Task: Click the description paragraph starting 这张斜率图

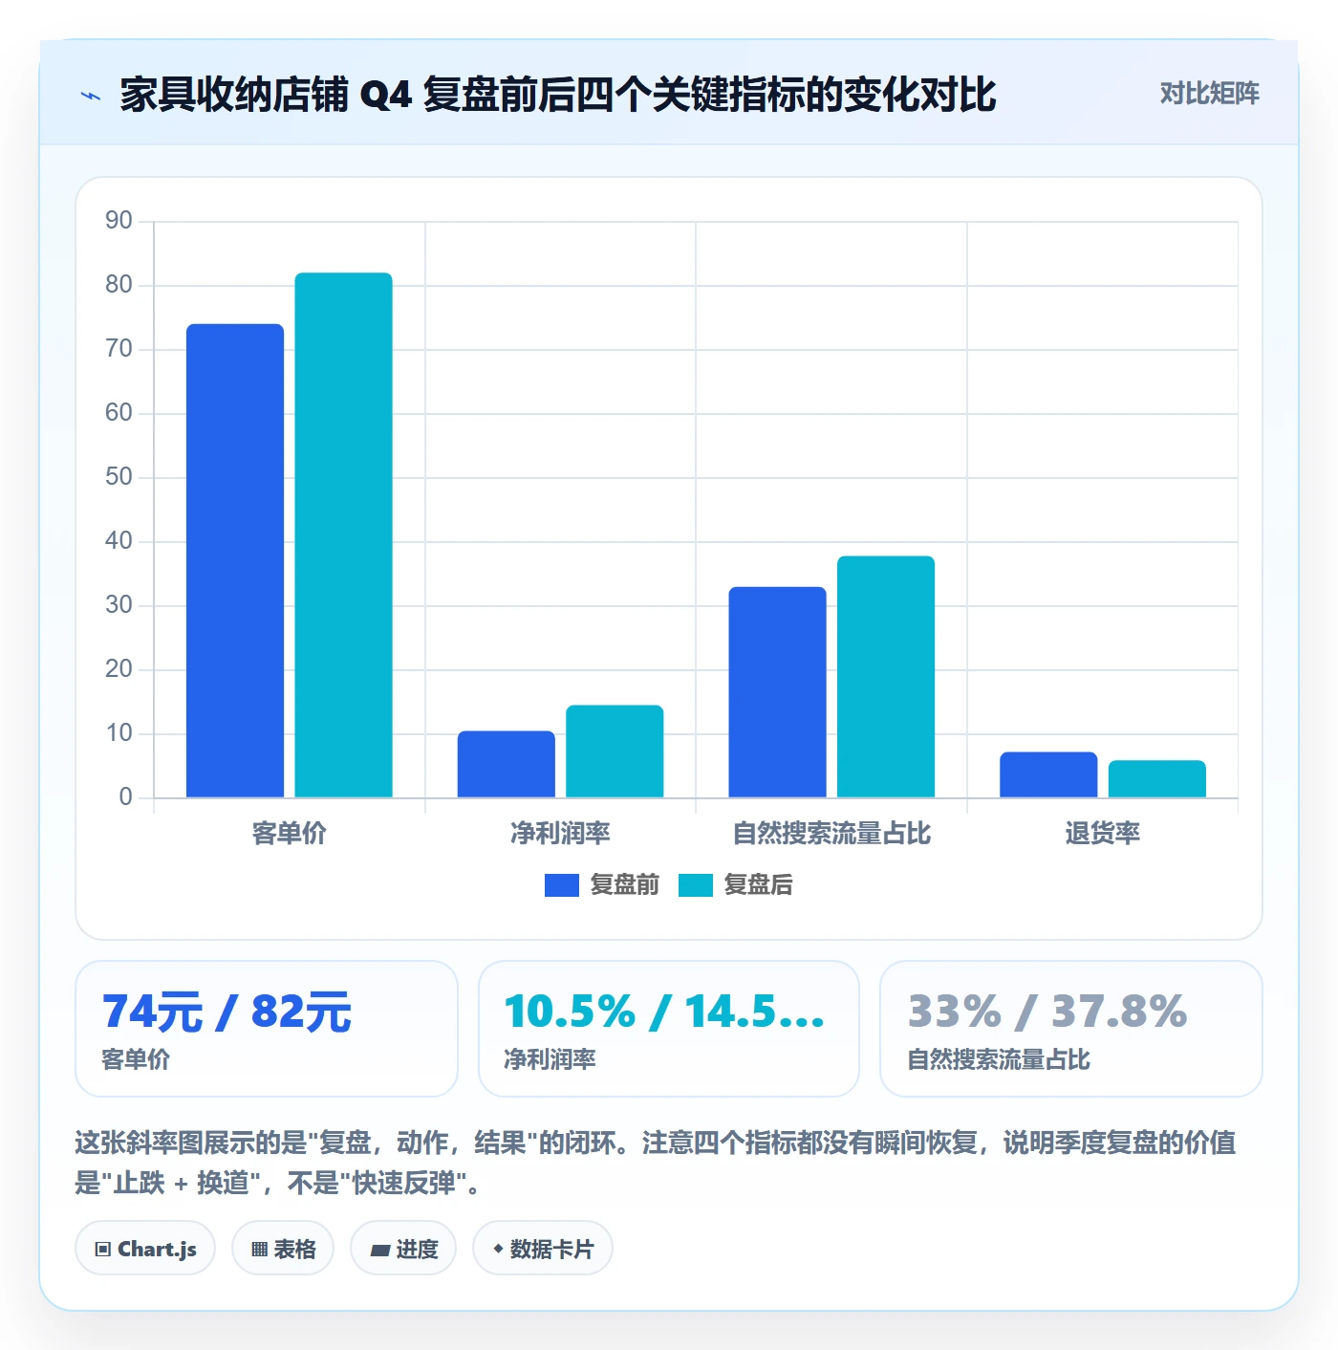Action: point(656,1163)
